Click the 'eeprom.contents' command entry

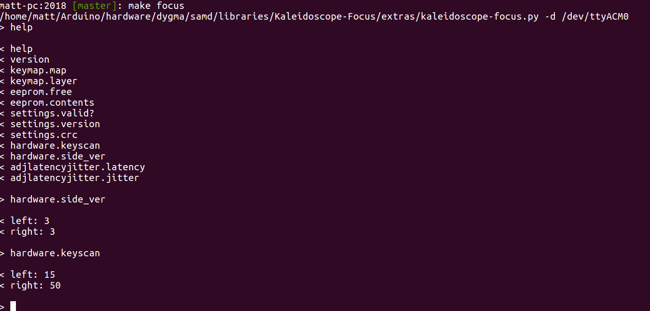(52, 102)
